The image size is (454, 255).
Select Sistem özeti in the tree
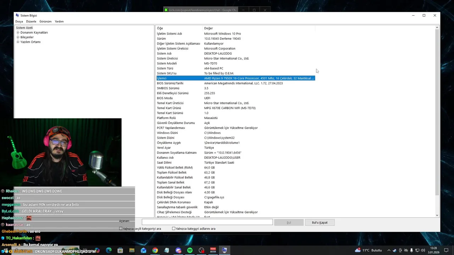24,28
